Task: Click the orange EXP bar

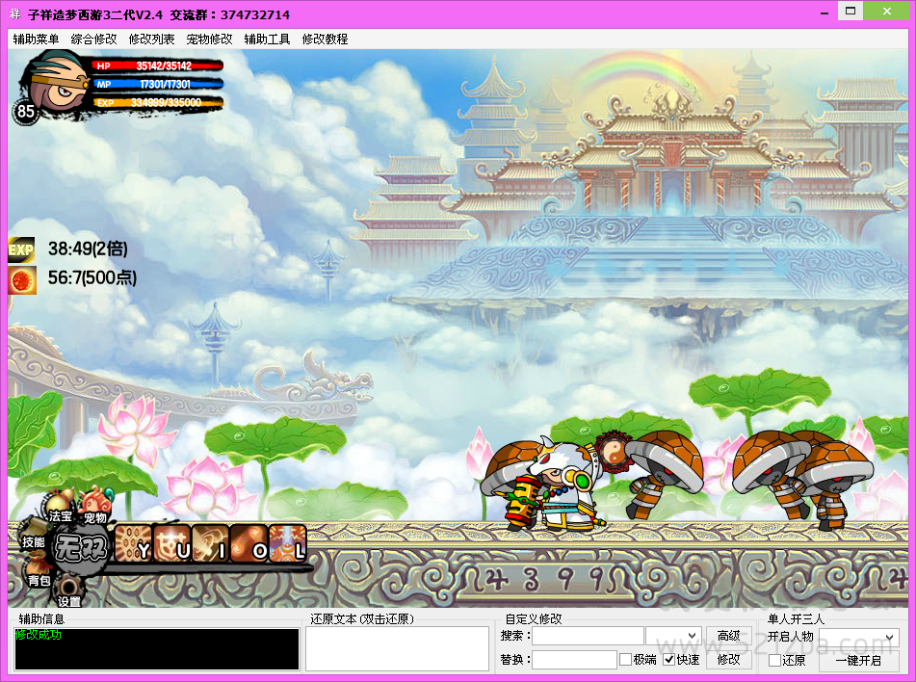Action: (158, 103)
